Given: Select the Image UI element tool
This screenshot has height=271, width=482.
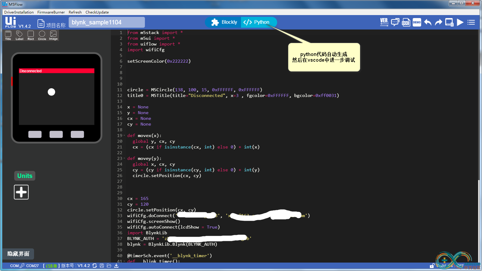Looking at the screenshot, I should [53, 35].
